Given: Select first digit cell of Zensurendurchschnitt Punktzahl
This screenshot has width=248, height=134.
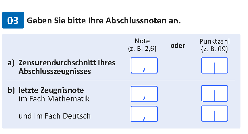Looking at the screenshot, I should click(x=208, y=65).
